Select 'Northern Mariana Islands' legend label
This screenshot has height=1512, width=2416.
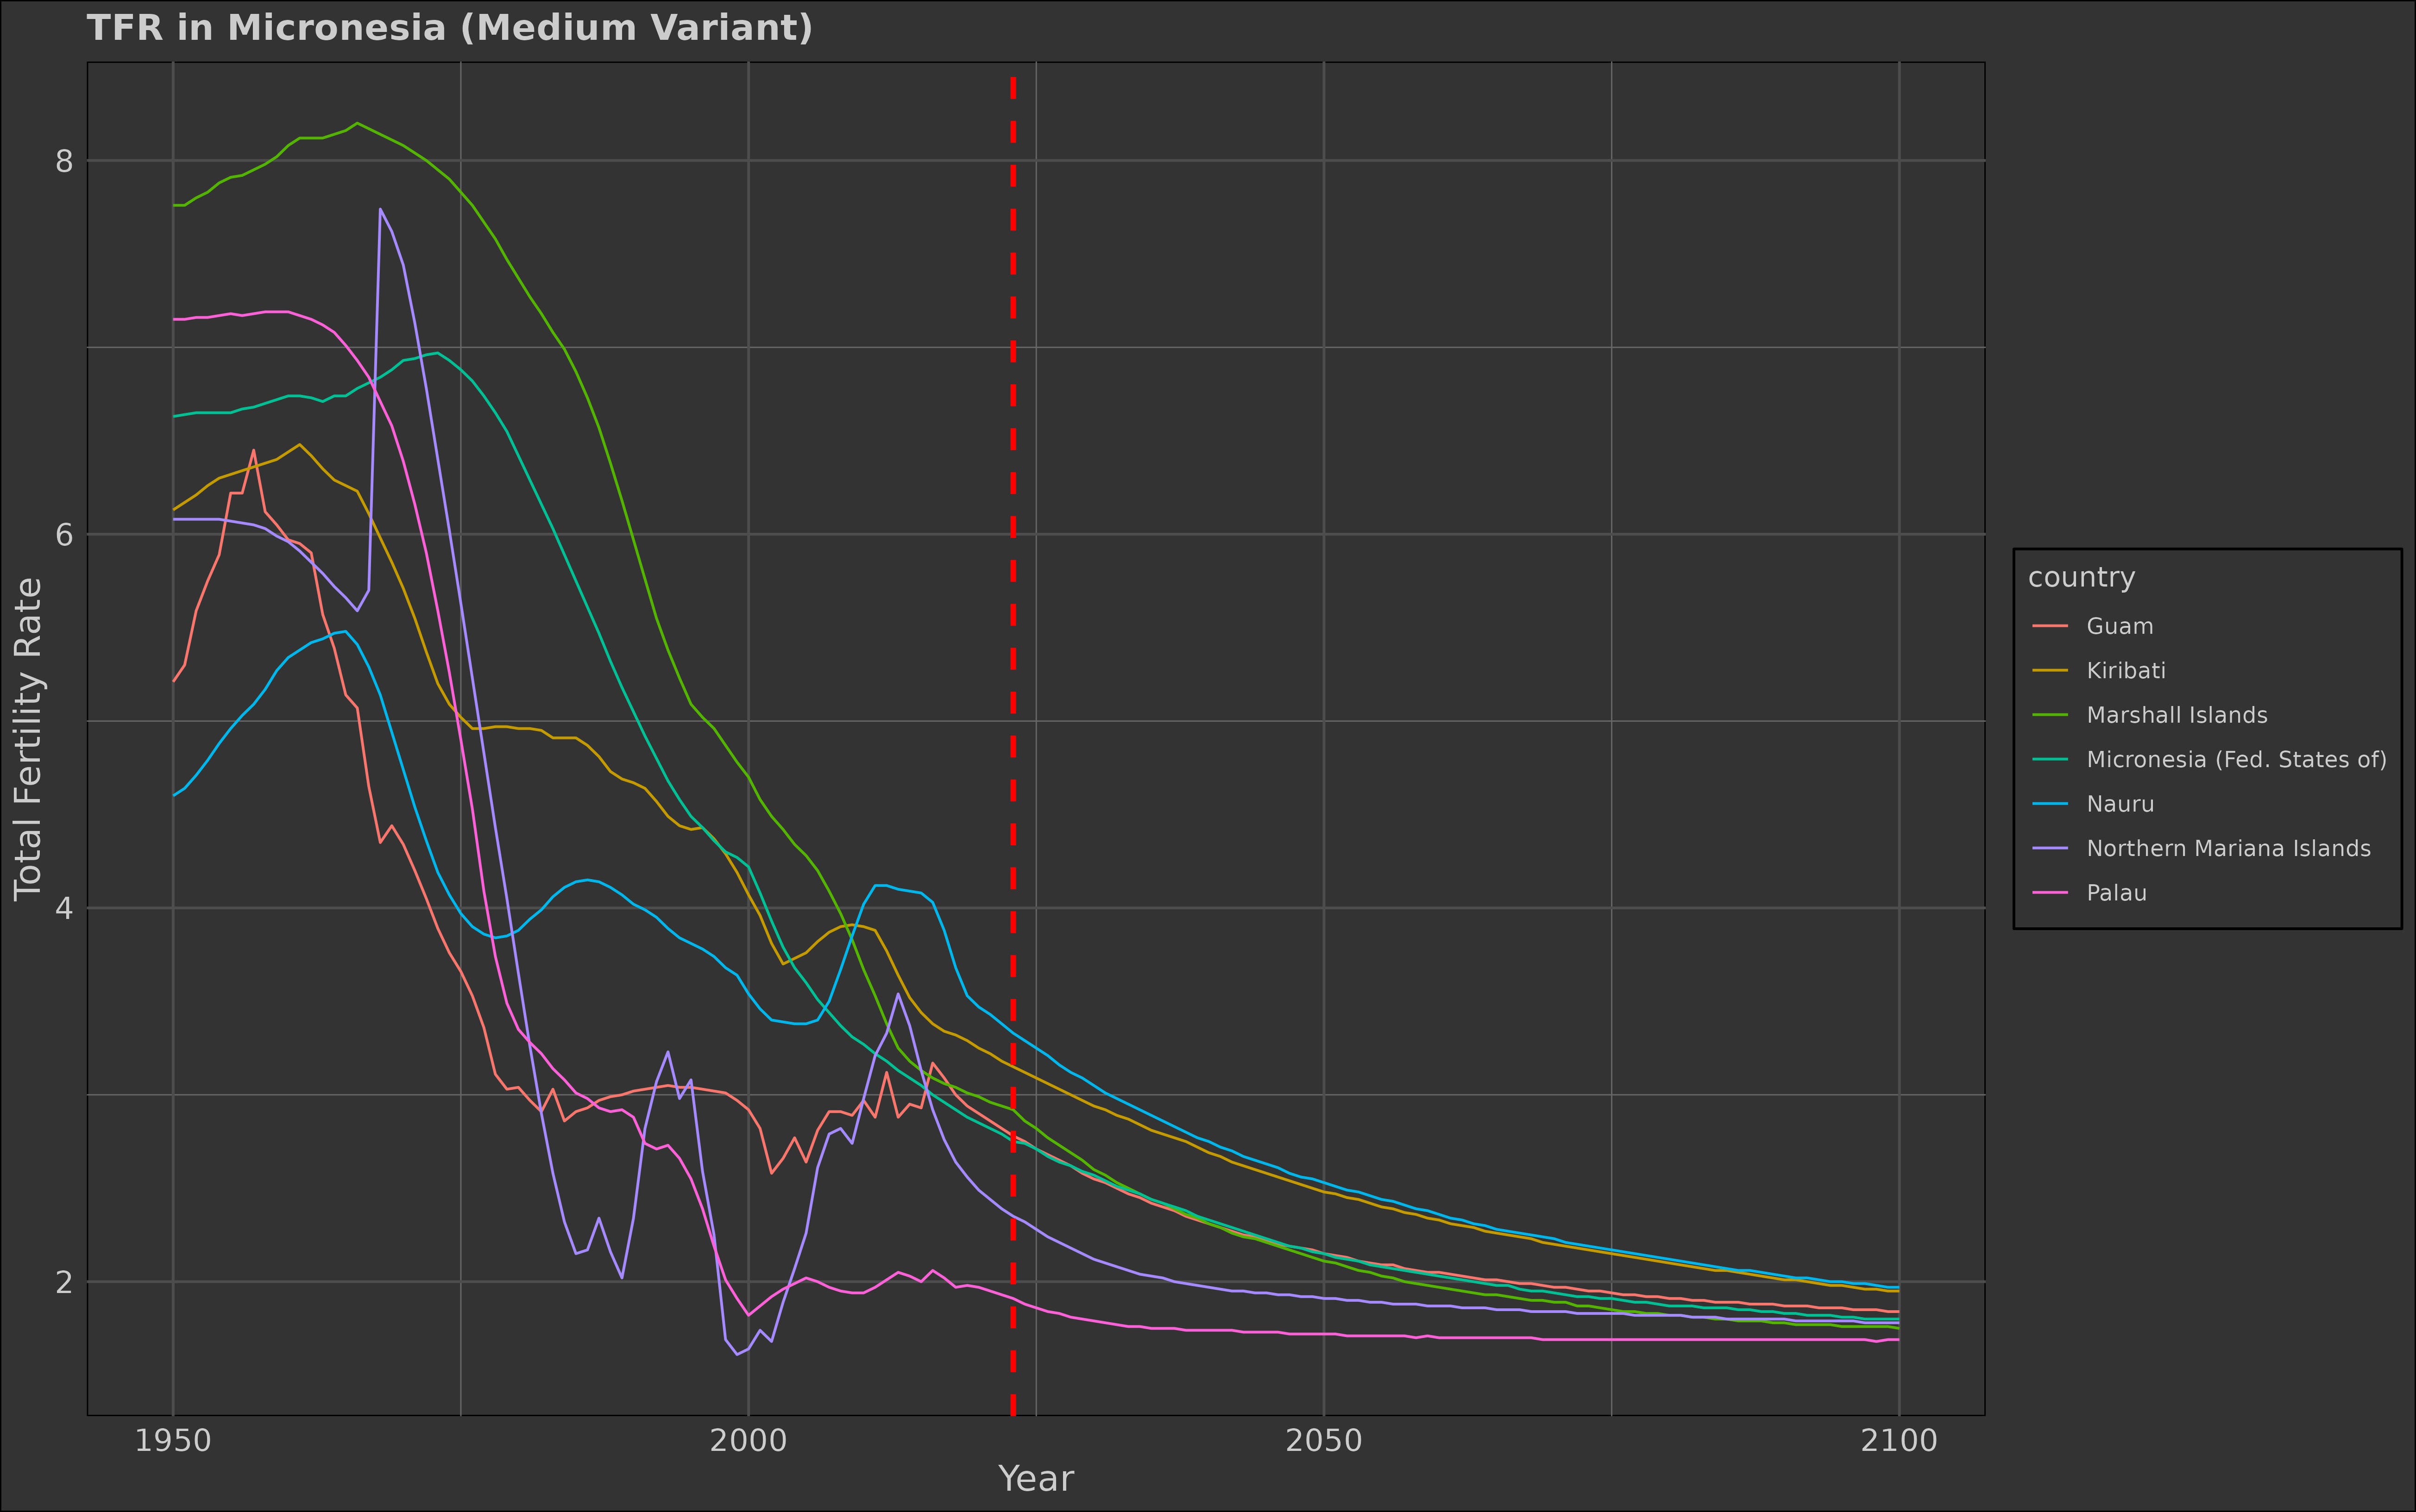click(2228, 848)
